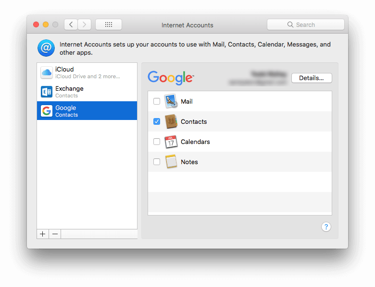Viewport: 375px width, 287px height.
Task: Click the Exchange account icon
Action: coord(47,92)
